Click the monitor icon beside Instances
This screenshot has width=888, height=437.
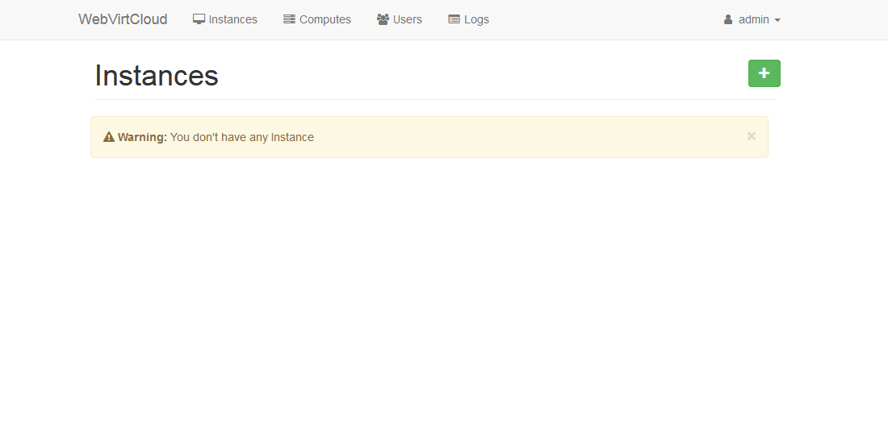click(199, 19)
